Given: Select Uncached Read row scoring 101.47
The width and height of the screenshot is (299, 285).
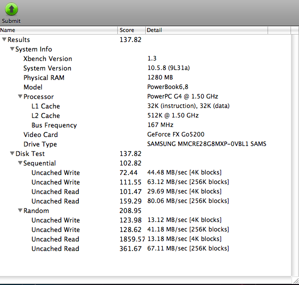Looking at the screenshot, I should (x=145, y=191).
